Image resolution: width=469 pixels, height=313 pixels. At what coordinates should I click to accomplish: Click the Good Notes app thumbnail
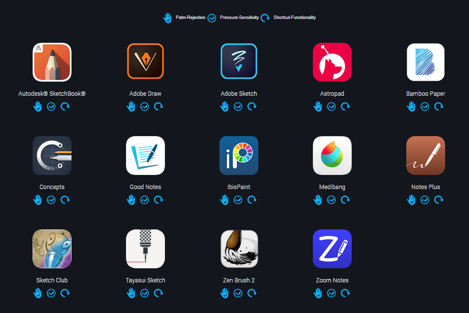click(x=145, y=156)
